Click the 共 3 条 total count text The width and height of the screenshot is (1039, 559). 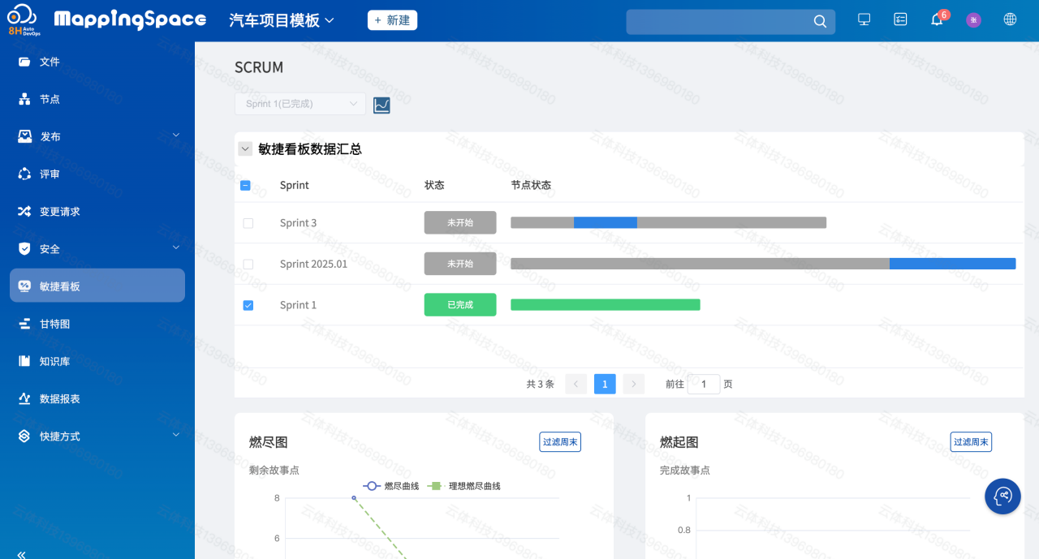pyautogui.click(x=540, y=384)
